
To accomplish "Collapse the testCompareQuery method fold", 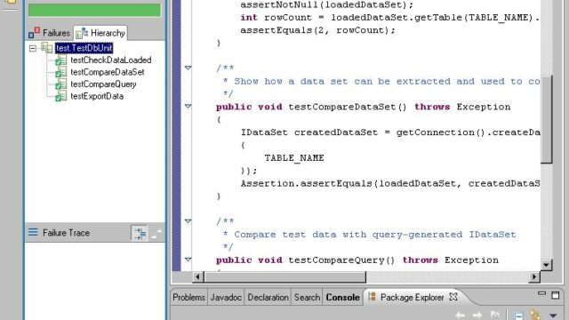I will click(188, 260).
